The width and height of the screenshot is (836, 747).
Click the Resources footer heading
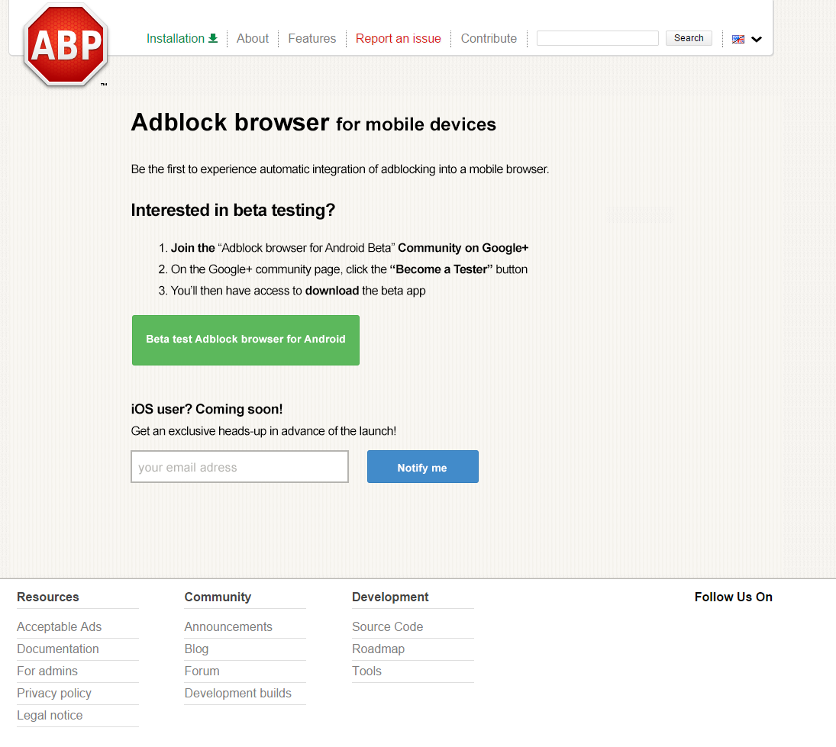[x=48, y=597]
